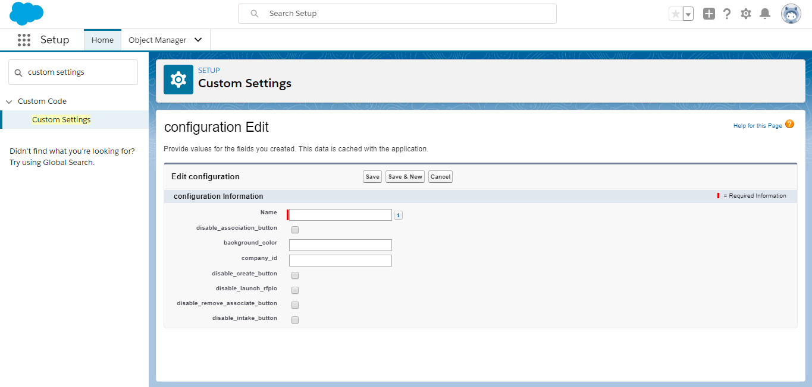The height and width of the screenshot is (387, 812).
Task: Select Custom Settings in the sidebar
Action: 61,119
